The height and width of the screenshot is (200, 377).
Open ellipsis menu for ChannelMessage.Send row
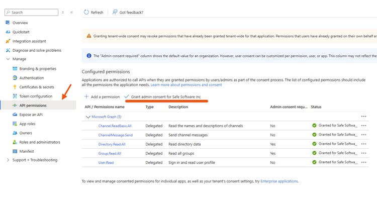click(364, 135)
